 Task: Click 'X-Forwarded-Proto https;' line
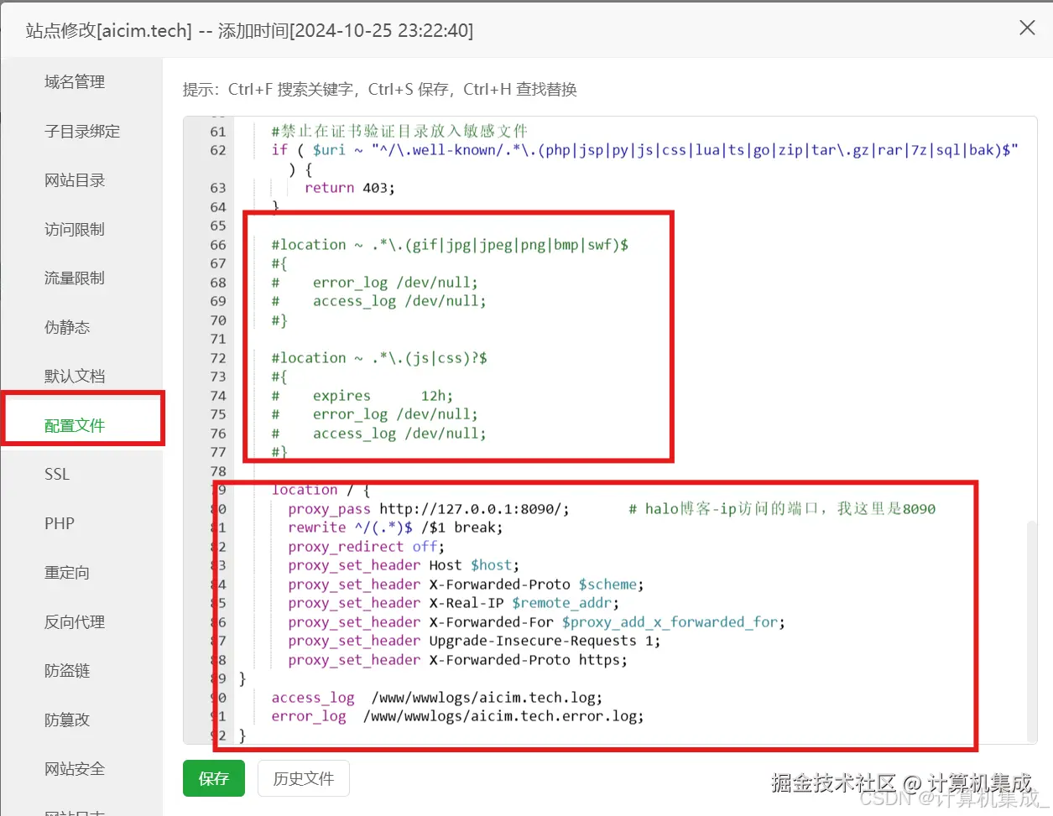(x=457, y=660)
